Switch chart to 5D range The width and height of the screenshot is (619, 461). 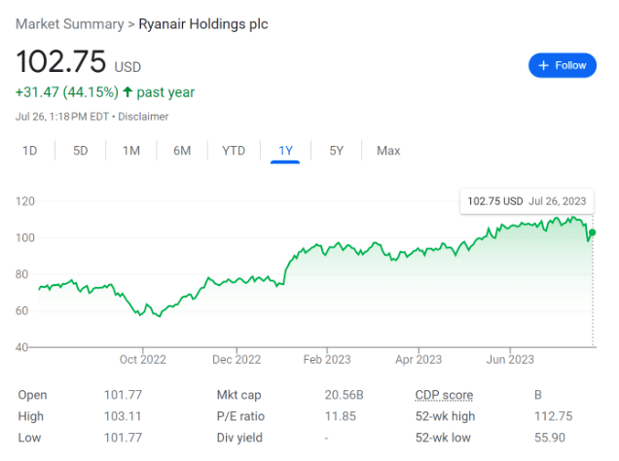point(80,151)
